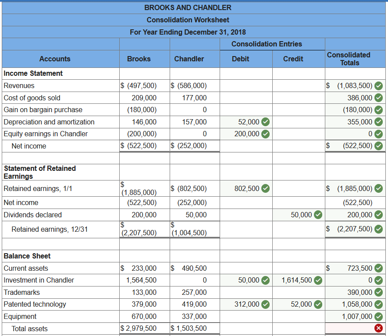
Task: Click the Gain on bargain purchase row label
Action: (x=43, y=110)
